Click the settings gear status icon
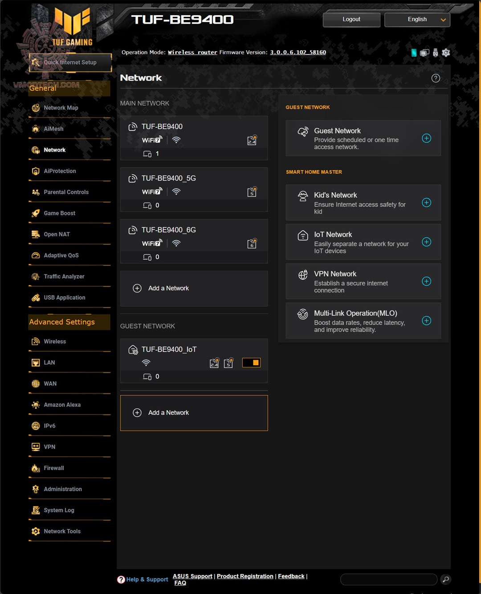The height and width of the screenshot is (594, 481). click(x=446, y=53)
